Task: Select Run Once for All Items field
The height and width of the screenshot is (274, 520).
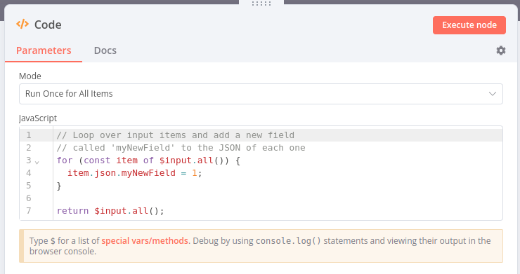Action: 261,94
